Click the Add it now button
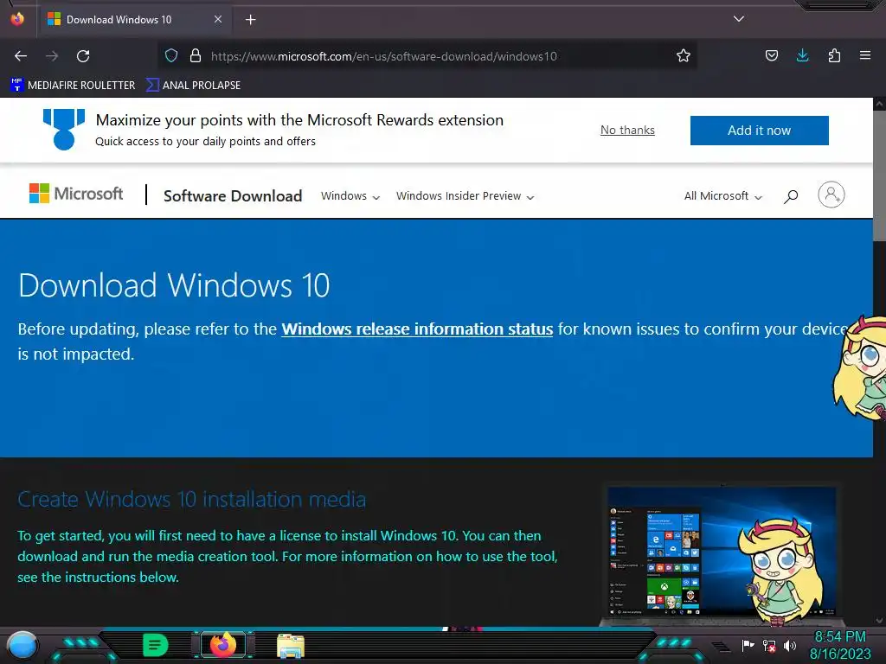Image resolution: width=886 pixels, height=664 pixels. (759, 131)
